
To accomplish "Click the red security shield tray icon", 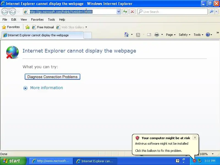I will pyautogui.click(x=194, y=161).
